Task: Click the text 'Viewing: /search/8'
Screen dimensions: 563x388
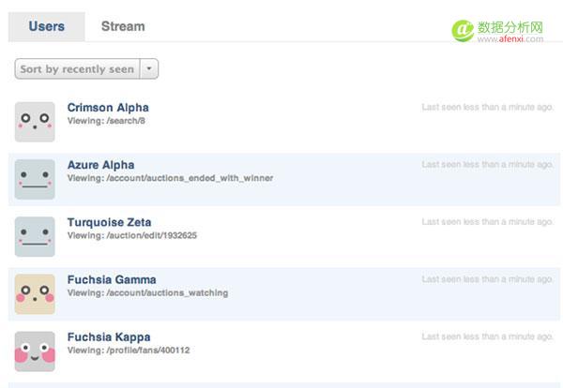Action: [106, 121]
